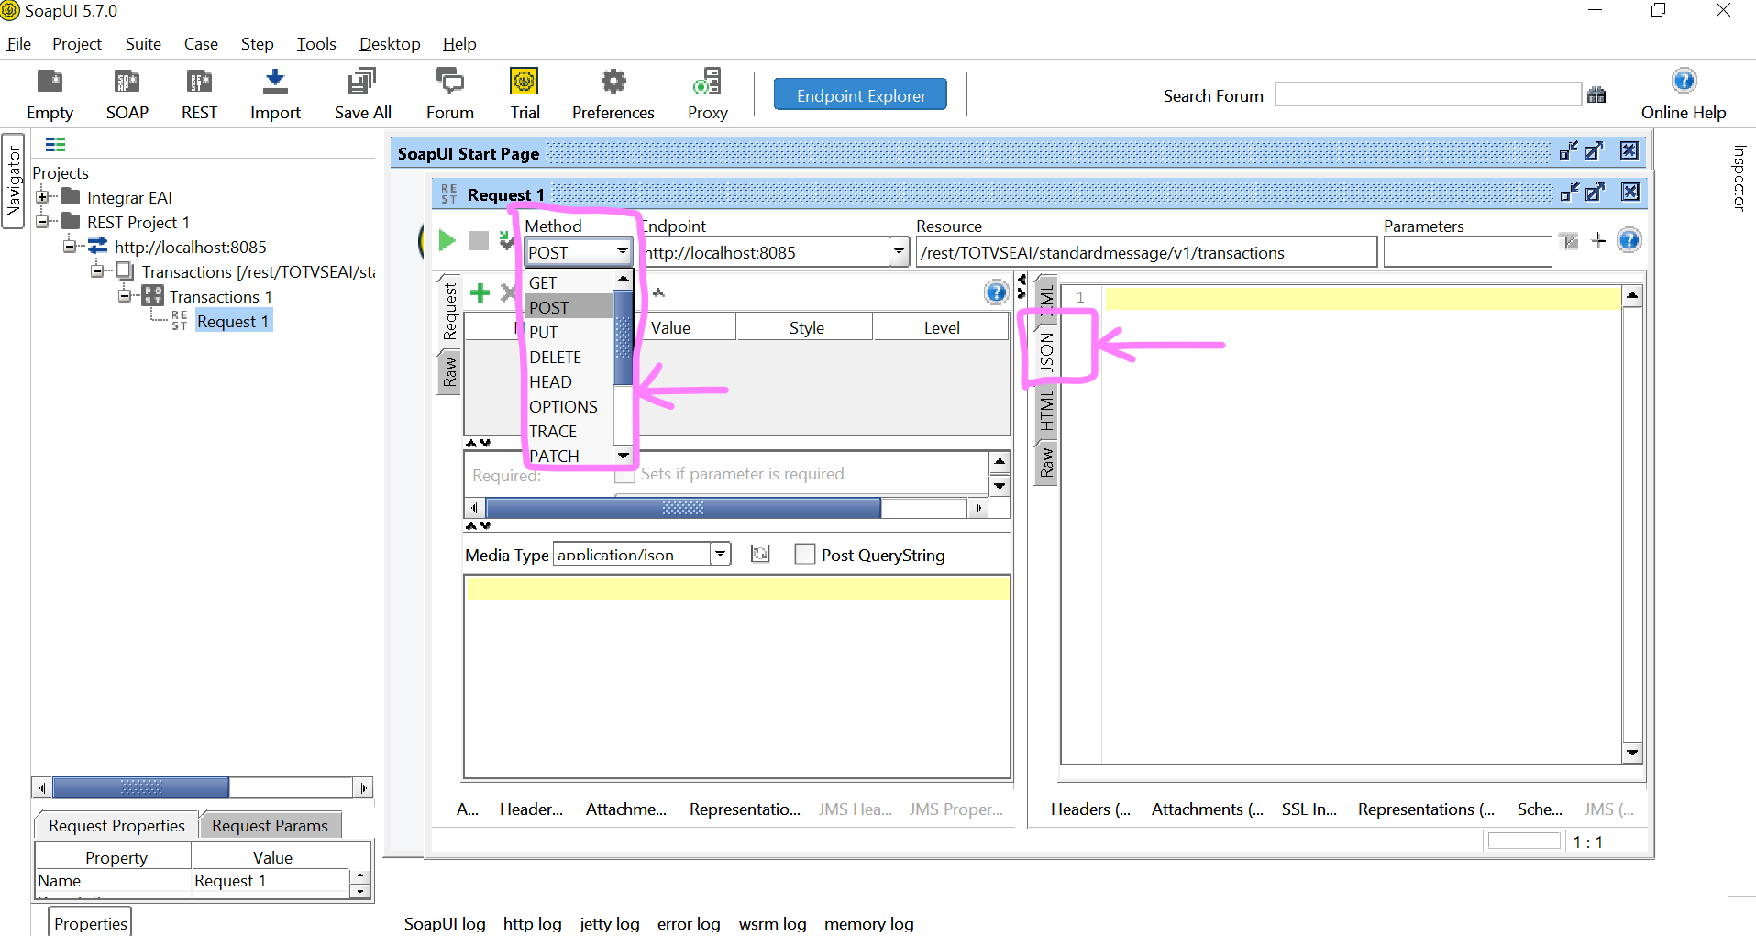Select GET from the method list
The width and height of the screenshot is (1756, 936).
(569, 282)
